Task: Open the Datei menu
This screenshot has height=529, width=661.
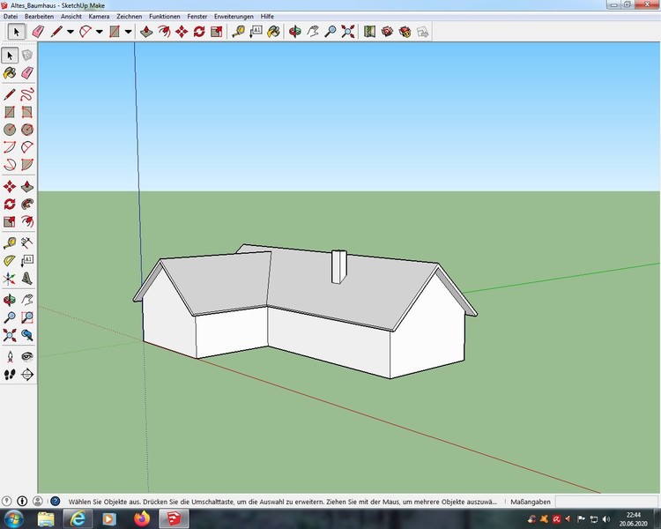Action: point(11,17)
